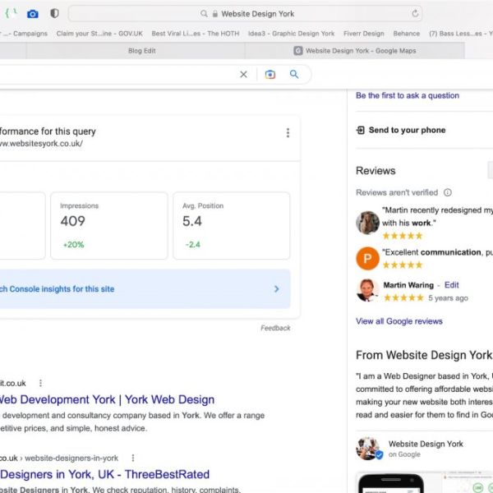Open the Behance bookmark
This screenshot has width=493, height=493.
[407, 34]
